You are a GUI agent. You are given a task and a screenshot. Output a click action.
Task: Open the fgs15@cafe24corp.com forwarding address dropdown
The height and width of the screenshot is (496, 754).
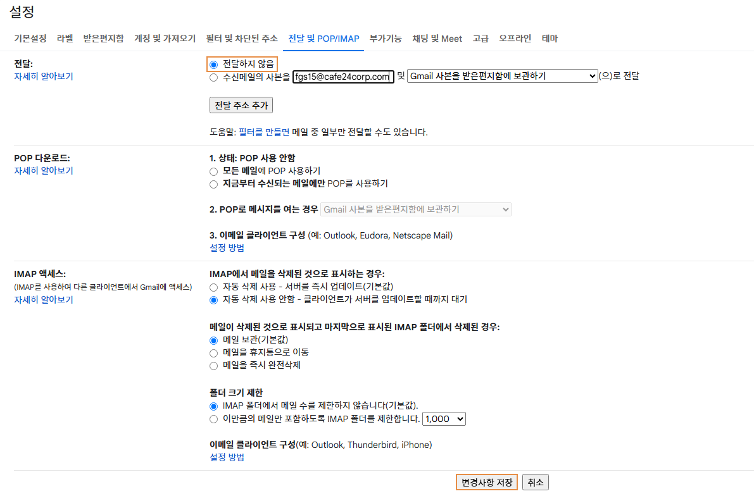pyautogui.click(x=343, y=77)
